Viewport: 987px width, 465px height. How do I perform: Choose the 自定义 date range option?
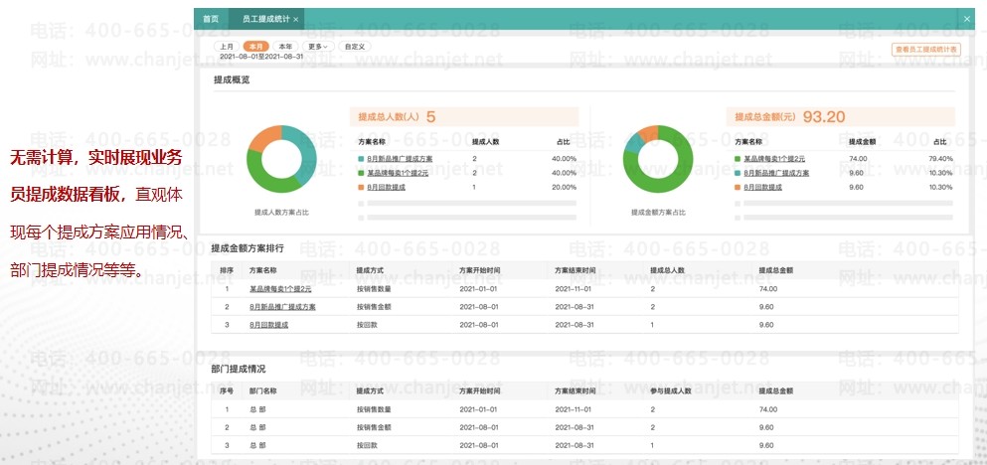(353, 46)
